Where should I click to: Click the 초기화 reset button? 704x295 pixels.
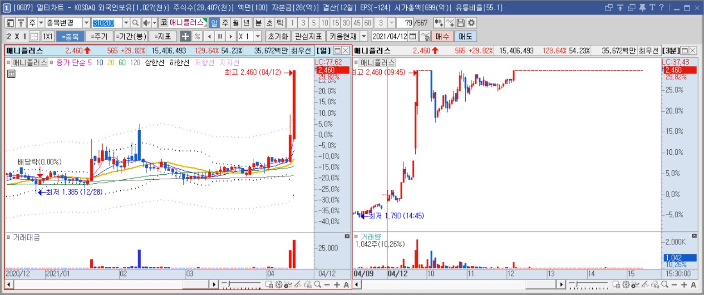tap(278, 36)
